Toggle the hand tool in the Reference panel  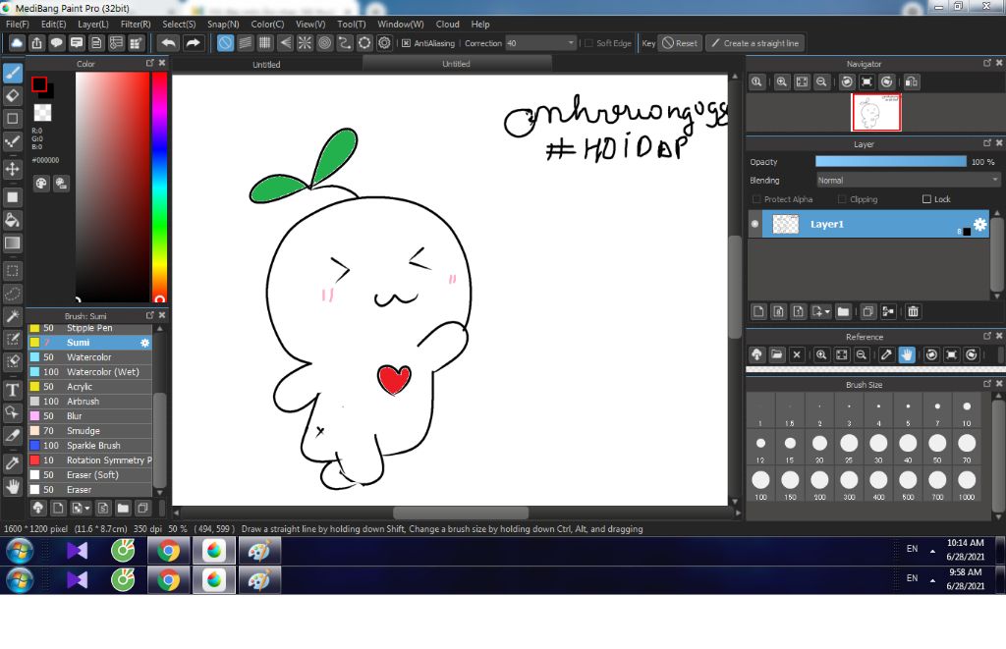(907, 354)
